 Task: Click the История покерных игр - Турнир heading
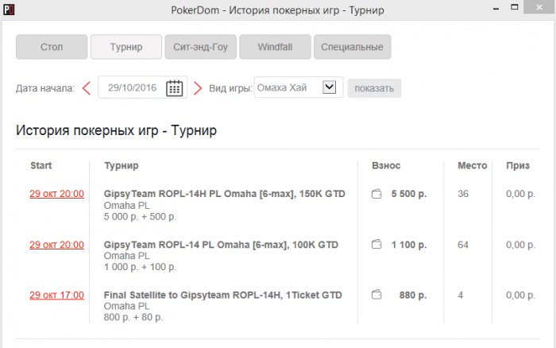(116, 130)
